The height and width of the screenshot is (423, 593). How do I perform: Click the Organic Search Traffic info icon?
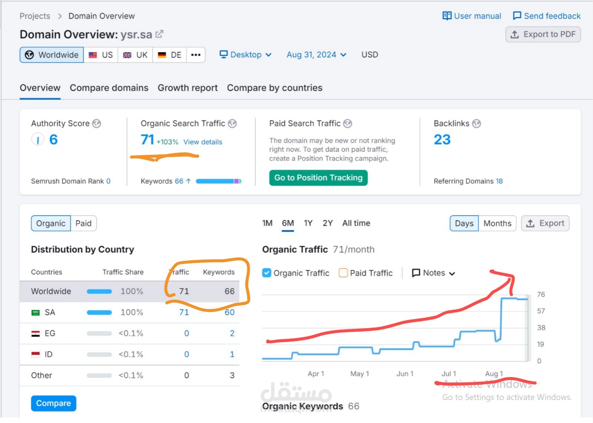click(232, 124)
